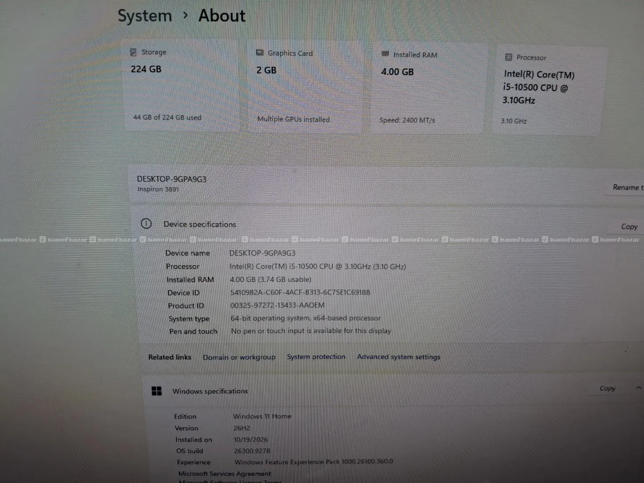
Task: Click '44 GB of 224 GB used' text
Action: tap(167, 118)
